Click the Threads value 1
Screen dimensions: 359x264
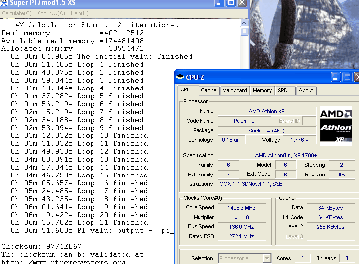click(347, 258)
